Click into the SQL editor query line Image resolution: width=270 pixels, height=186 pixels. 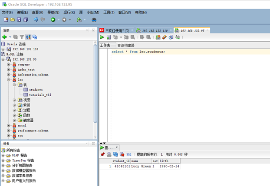(x=190, y=52)
